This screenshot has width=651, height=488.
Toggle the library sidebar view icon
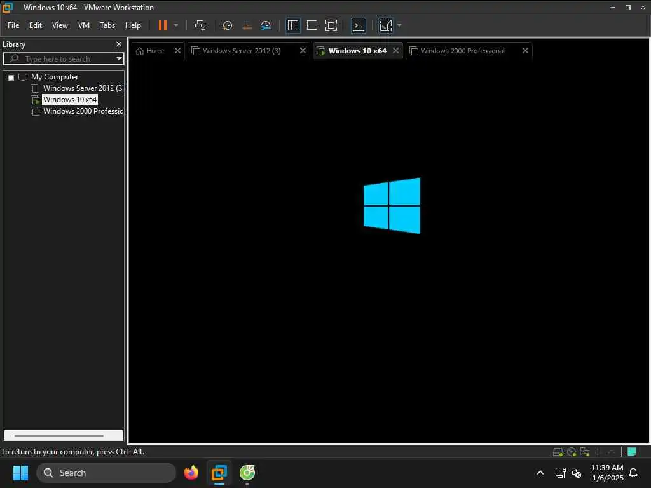pyautogui.click(x=293, y=25)
